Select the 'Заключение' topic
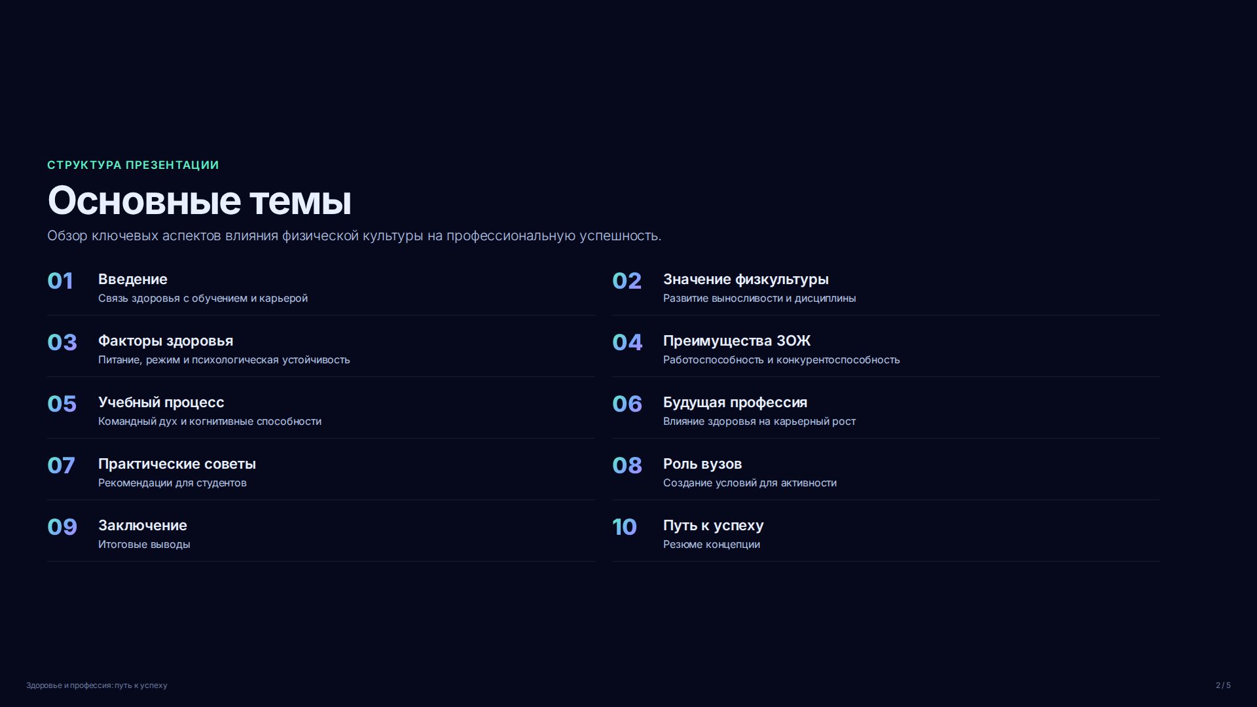The height and width of the screenshot is (707, 1257). [143, 526]
